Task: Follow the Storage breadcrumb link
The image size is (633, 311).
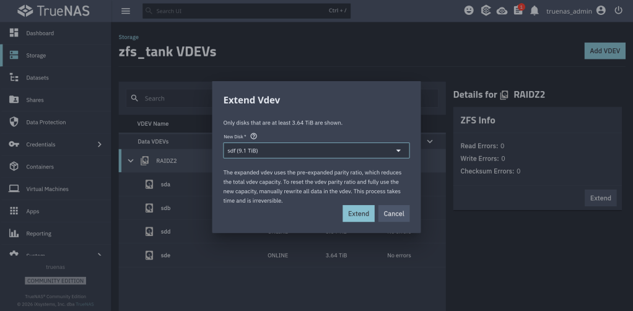Action: tap(128, 37)
